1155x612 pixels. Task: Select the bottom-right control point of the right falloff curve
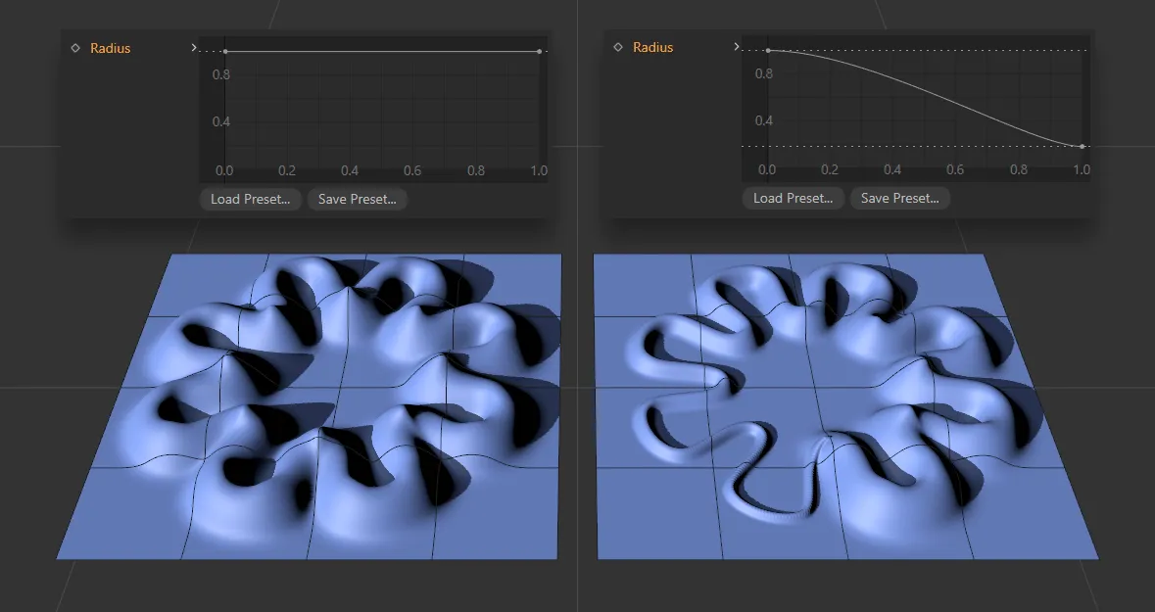(x=1083, y=146)
